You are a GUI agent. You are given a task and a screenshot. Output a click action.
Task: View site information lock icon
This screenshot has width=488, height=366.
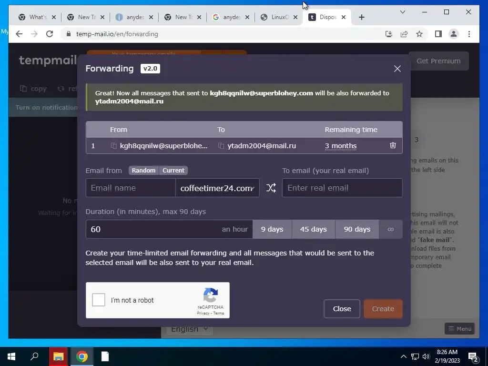pyautogui.click(x=69, y=34)
